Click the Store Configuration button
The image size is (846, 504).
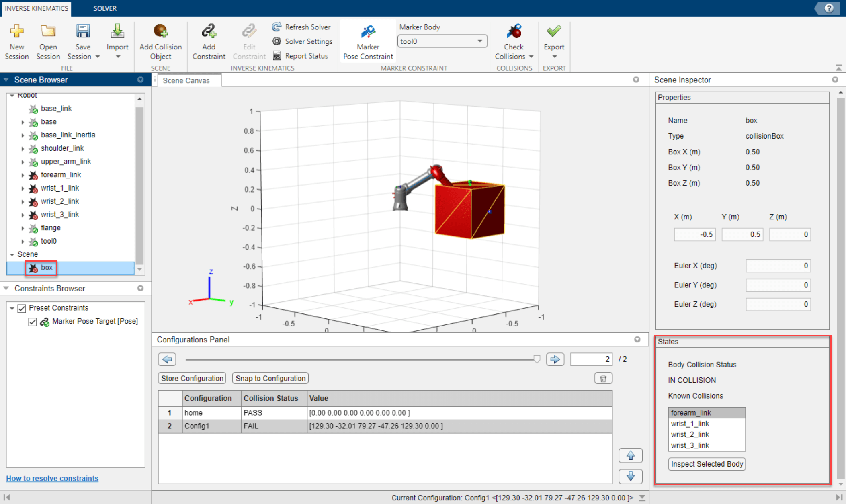click(x=192, y=379)
